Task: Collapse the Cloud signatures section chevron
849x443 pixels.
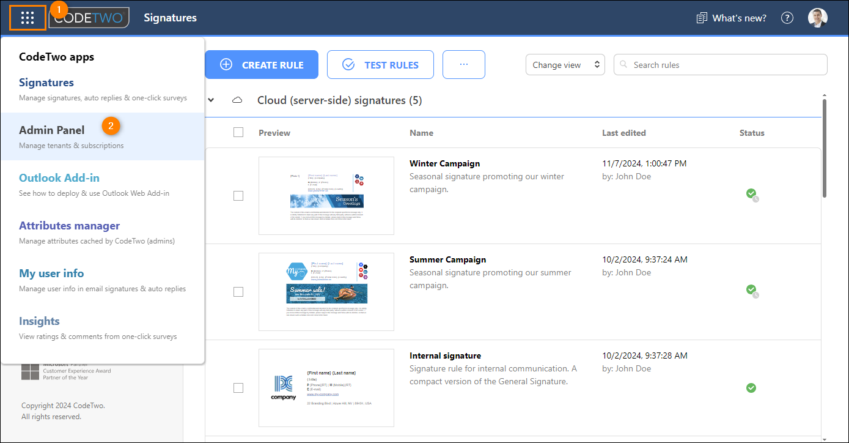Action: (211, 100)
